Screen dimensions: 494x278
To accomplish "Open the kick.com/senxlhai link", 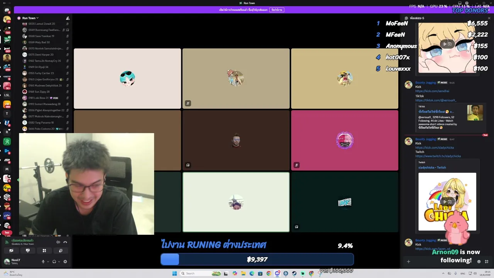I will [x=432, y=91].
